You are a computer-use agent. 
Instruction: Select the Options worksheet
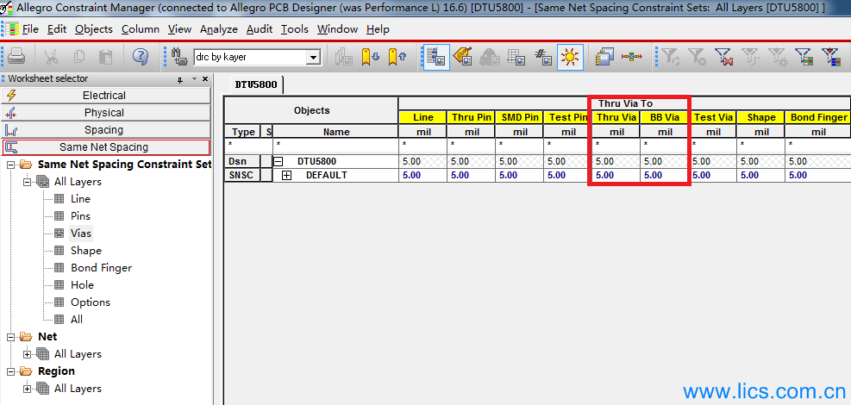tap(90, 302)
